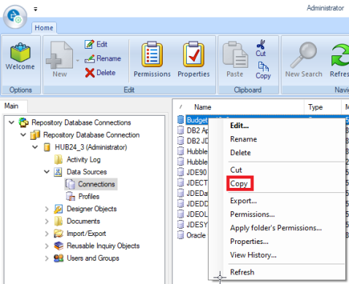Click the New Search magnifier icon

coord(304,55)
